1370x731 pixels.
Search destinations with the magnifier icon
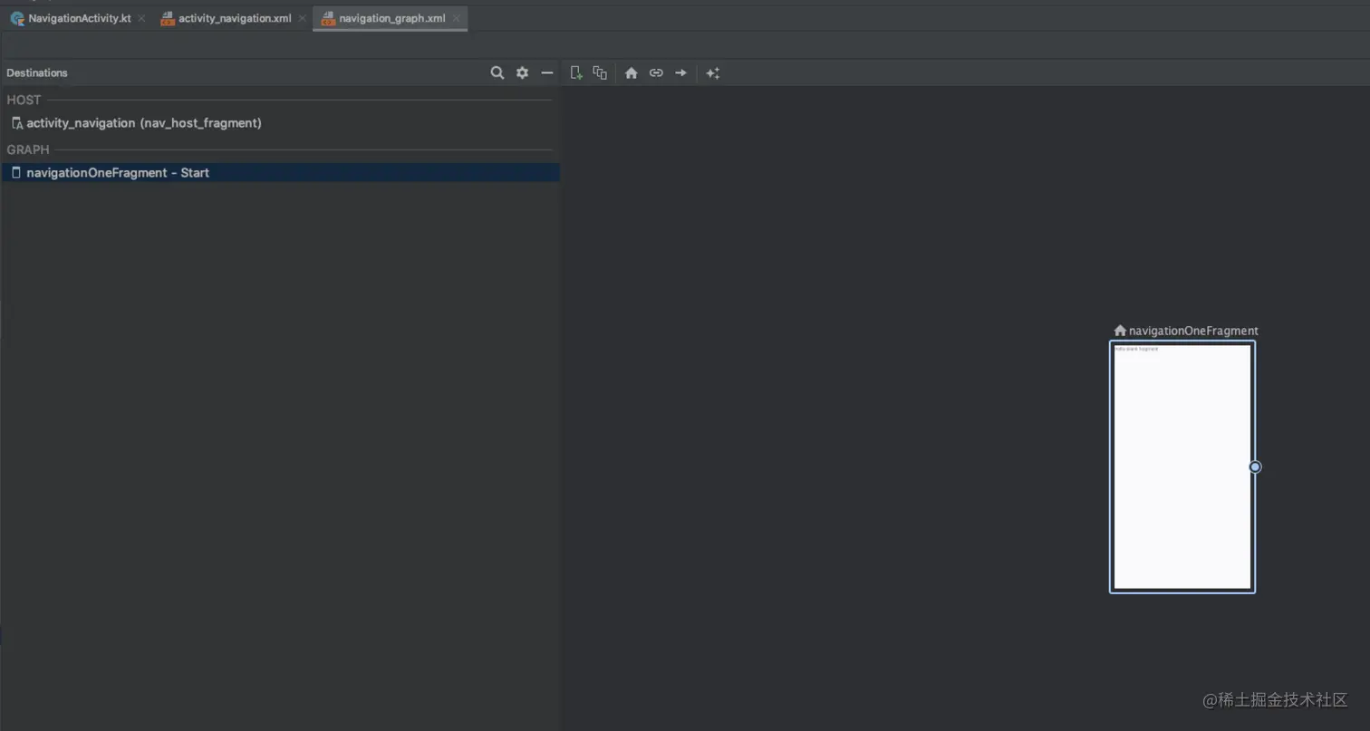tap(497, 72)
